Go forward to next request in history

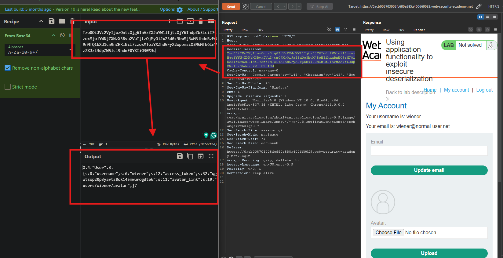[293, 6]
